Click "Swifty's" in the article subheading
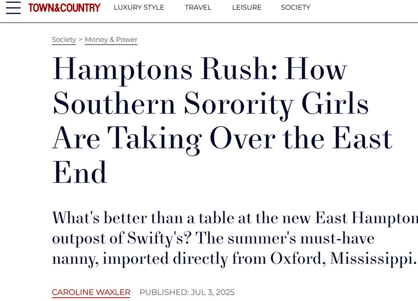The height and width of the screenshot is (301, 418). coord(156,238)
